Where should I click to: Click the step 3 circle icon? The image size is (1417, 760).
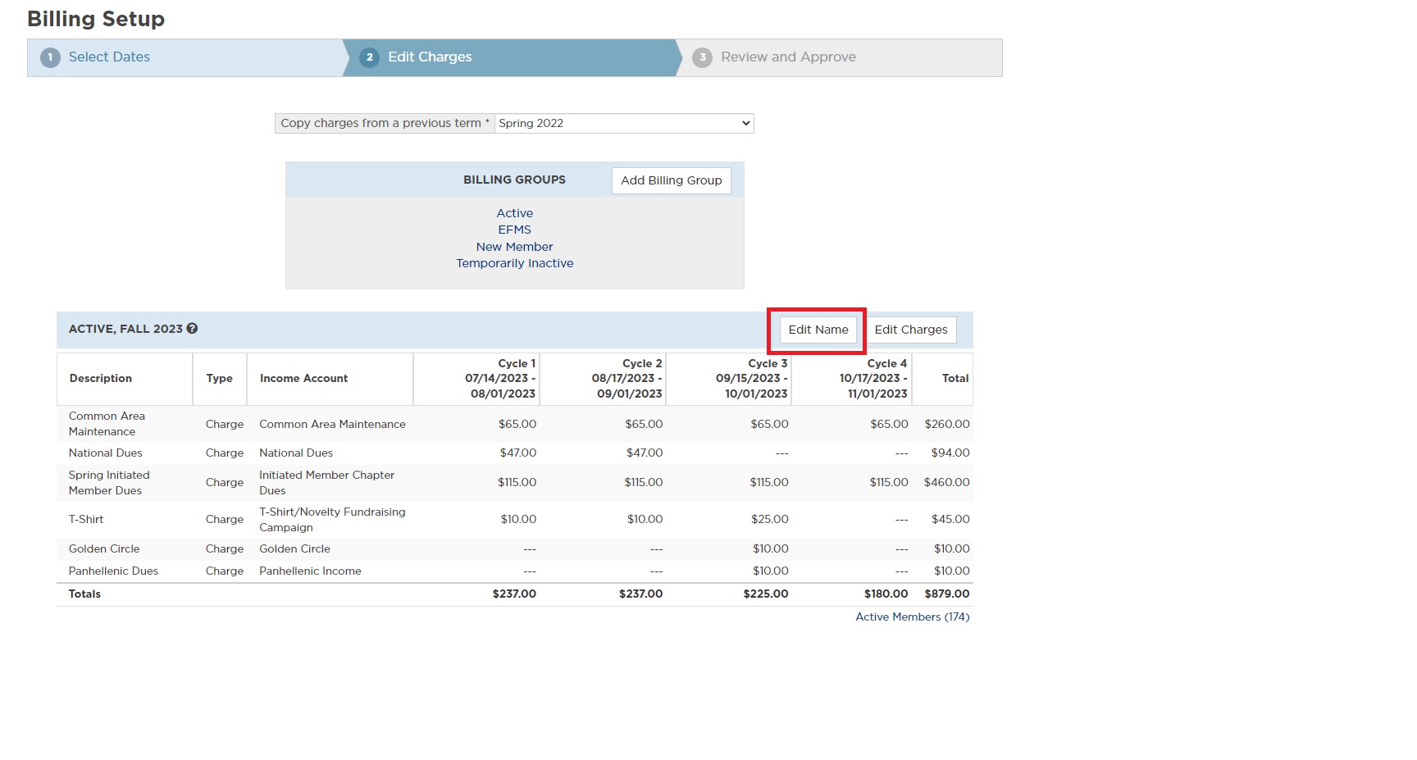pos(702,57)
